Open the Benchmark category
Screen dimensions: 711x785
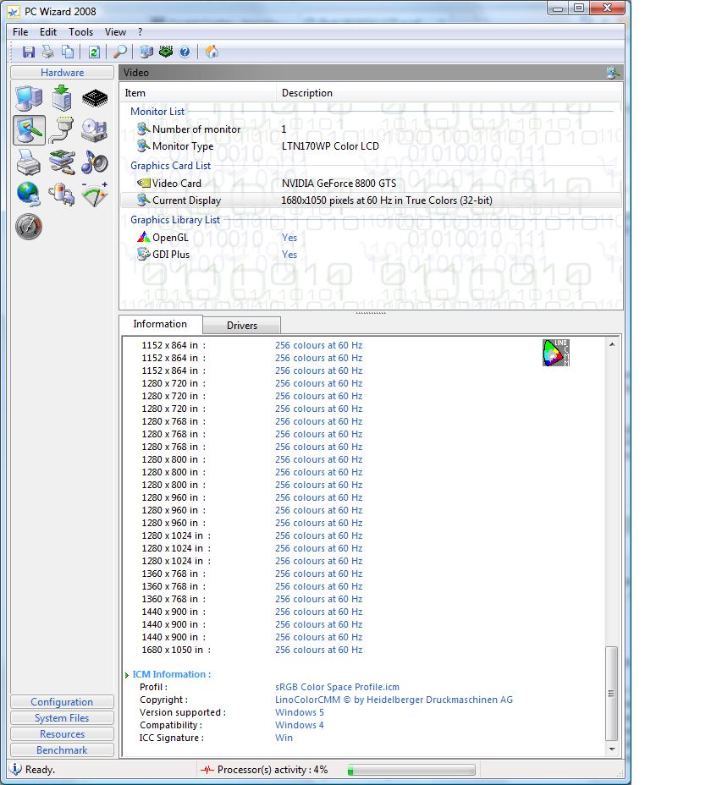62,750
